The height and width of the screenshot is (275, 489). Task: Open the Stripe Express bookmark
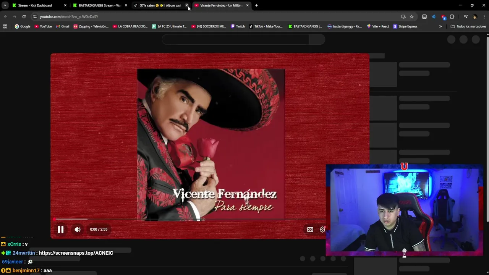pyautogui.click(x=405, y=26)
